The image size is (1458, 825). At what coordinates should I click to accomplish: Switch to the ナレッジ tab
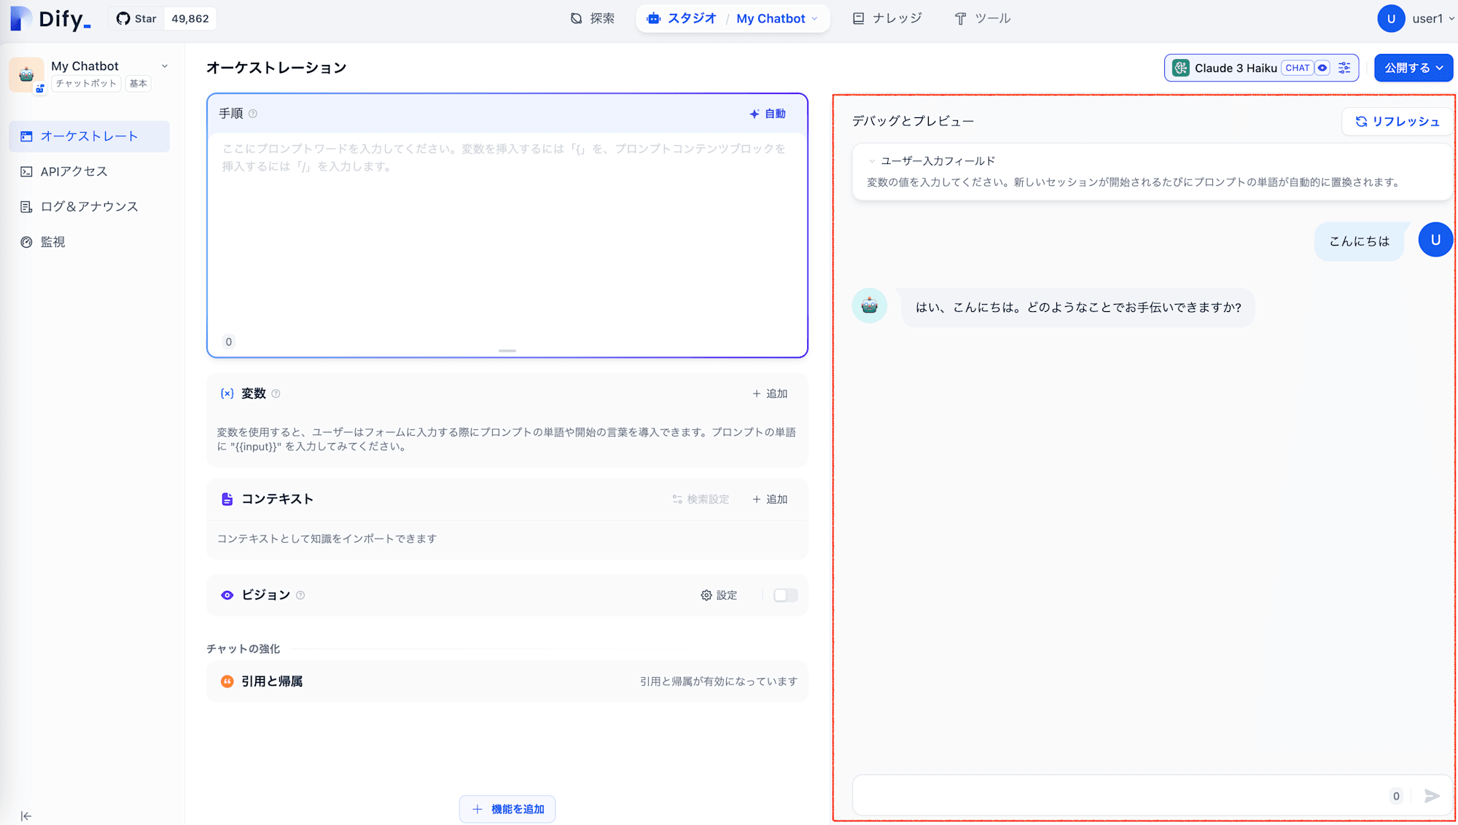point(887,18)
